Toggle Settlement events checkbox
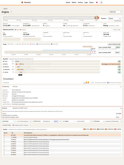 (x=106, y=129)
